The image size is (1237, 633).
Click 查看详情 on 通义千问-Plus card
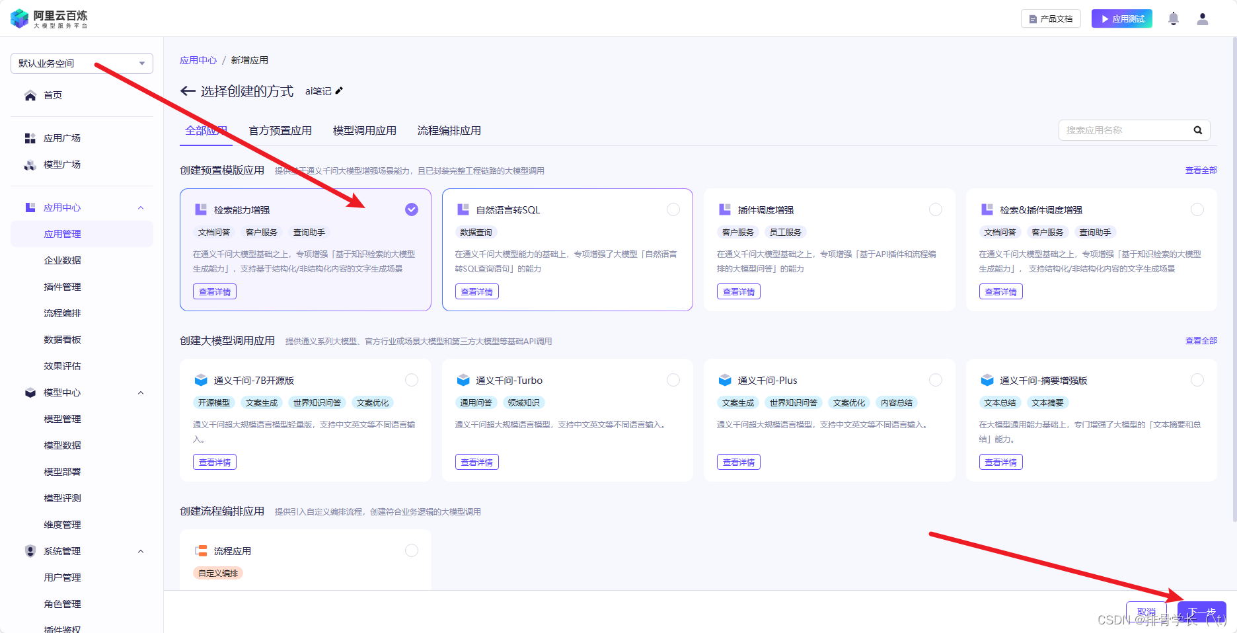pyautogui.click(x=739, y=462)
